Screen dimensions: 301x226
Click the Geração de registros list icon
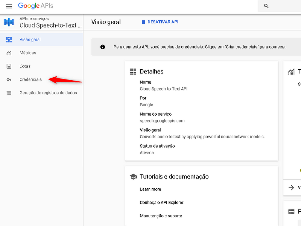[9, 93]
